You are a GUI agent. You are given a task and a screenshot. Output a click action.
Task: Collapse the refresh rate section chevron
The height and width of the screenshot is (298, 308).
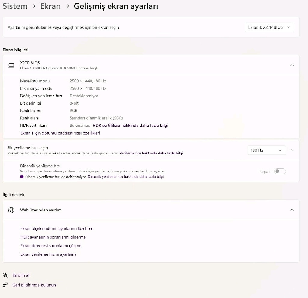292,150
